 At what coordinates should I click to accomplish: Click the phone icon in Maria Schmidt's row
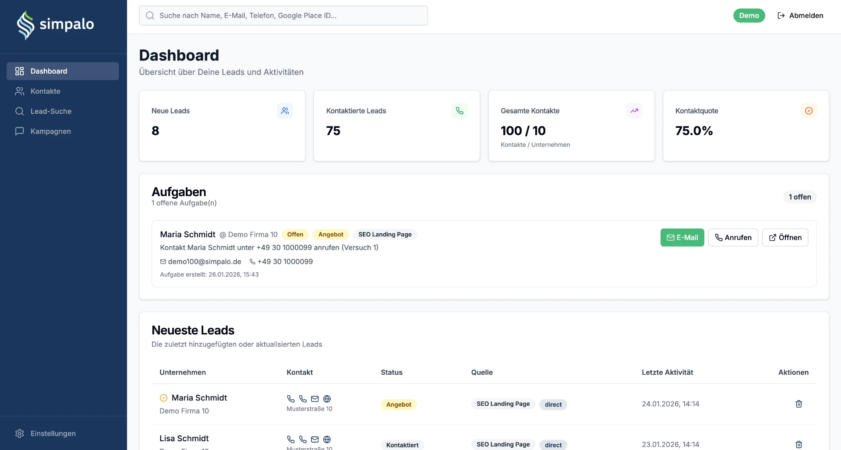291,399
